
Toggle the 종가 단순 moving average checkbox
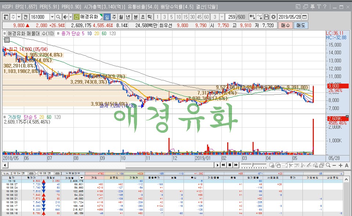point(58,33)
